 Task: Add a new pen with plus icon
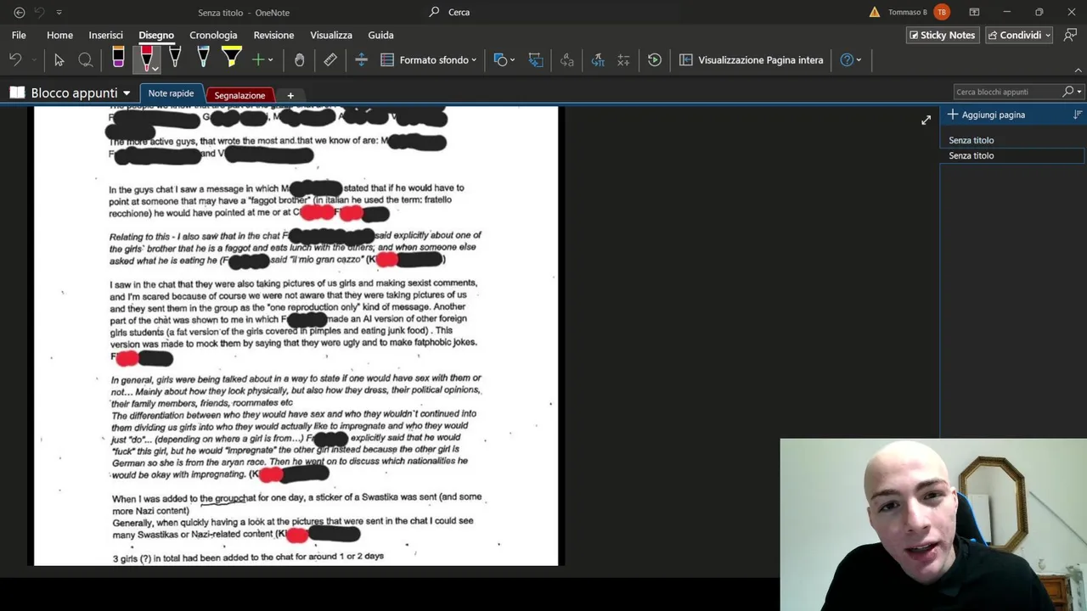click(x=258, y=59)
